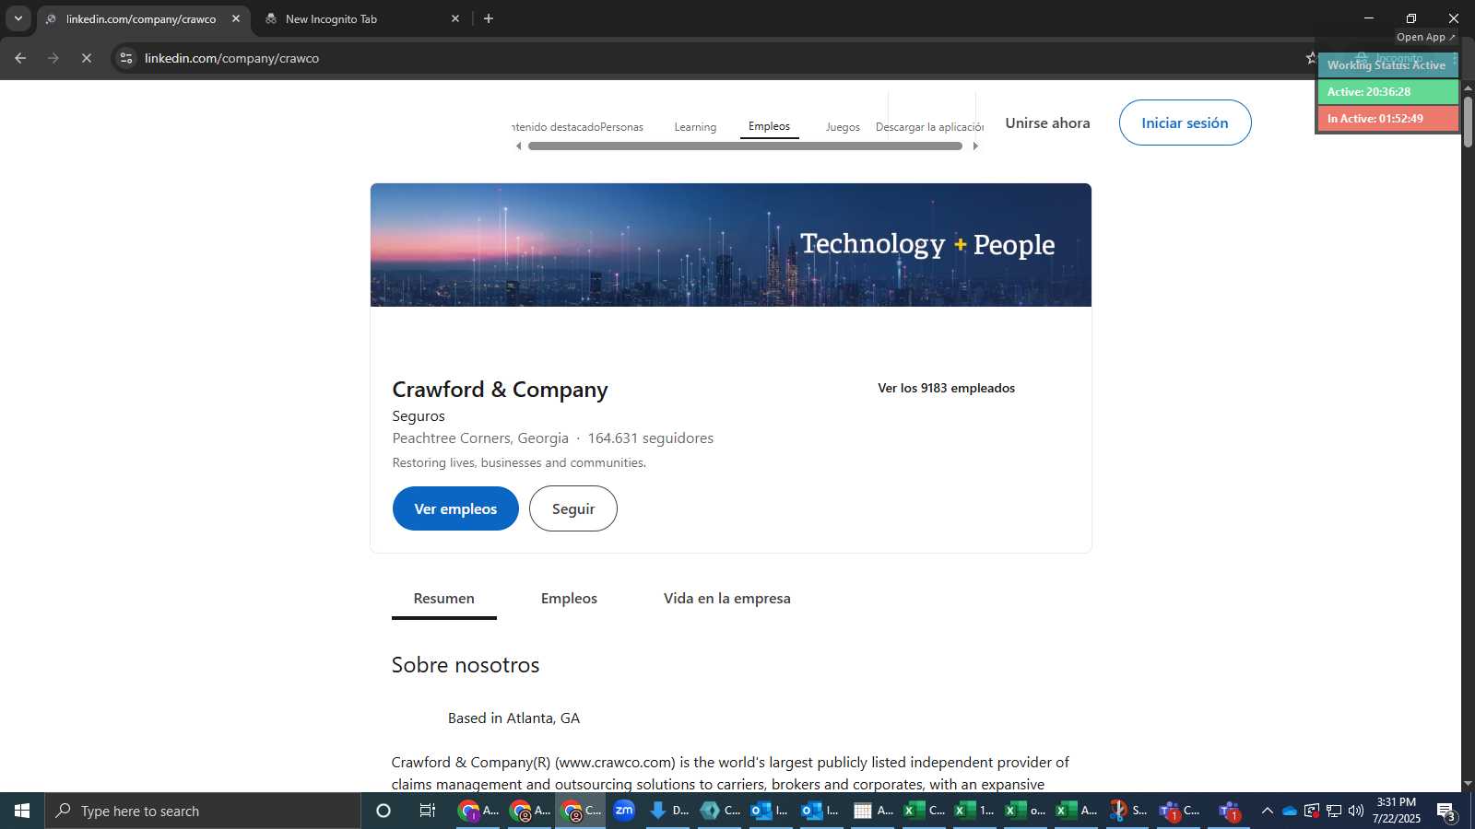1475x829 pixels.
Task: Click the horizontal nav scrollbar thumb
Action: click(x=745, y=146)
